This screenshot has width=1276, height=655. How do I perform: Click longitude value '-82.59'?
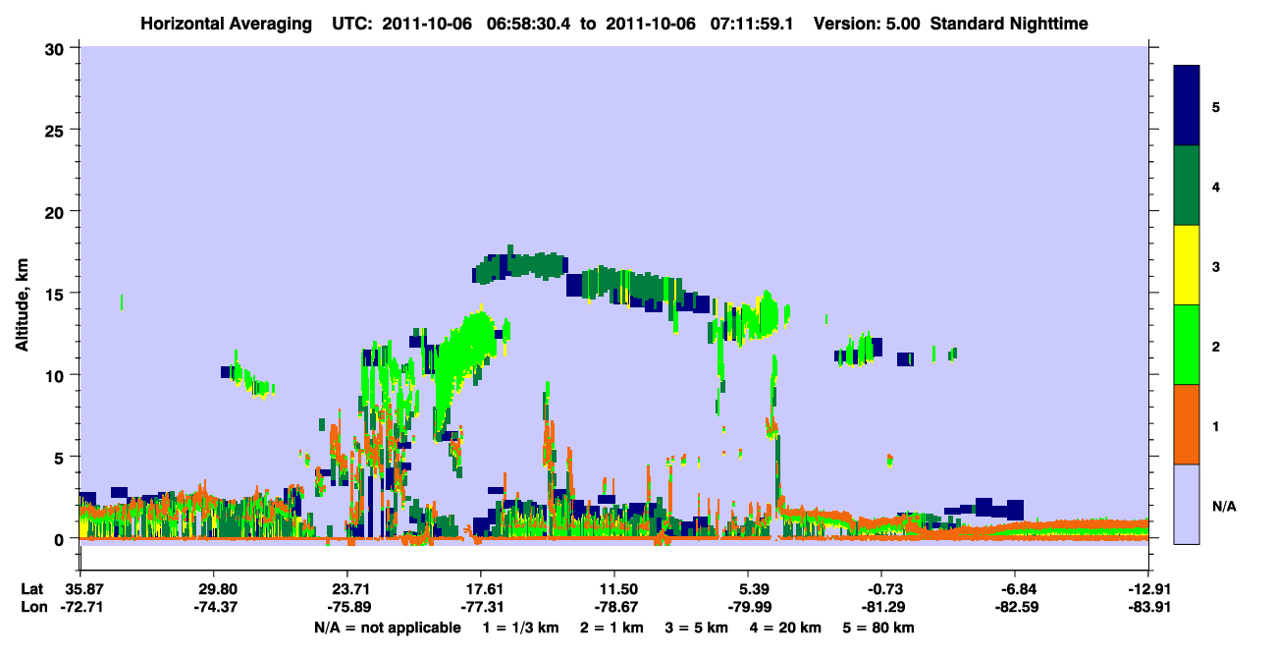[x=1015, y=607]
